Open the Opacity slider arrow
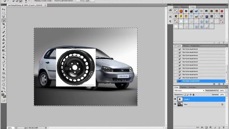The image size is (229, 129). pos(226,91)
